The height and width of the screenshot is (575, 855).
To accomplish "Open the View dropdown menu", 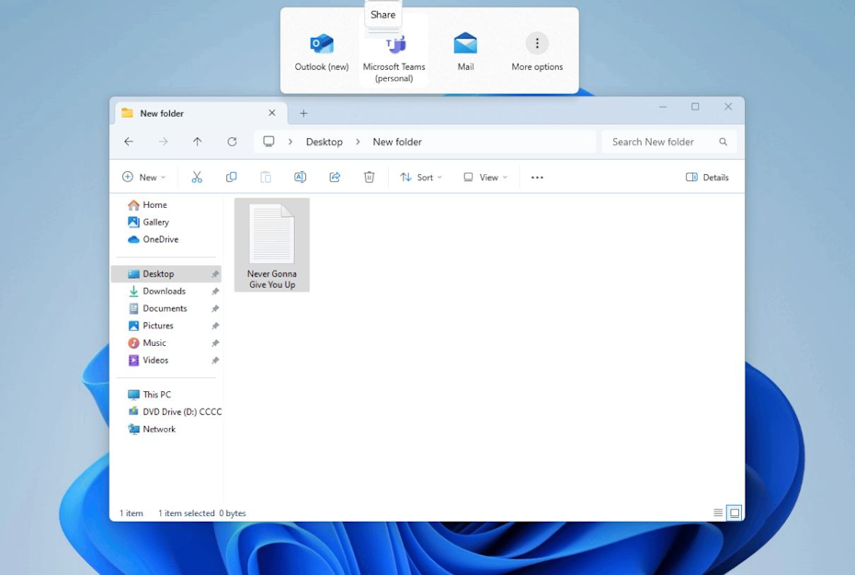I will pos(485,178).
